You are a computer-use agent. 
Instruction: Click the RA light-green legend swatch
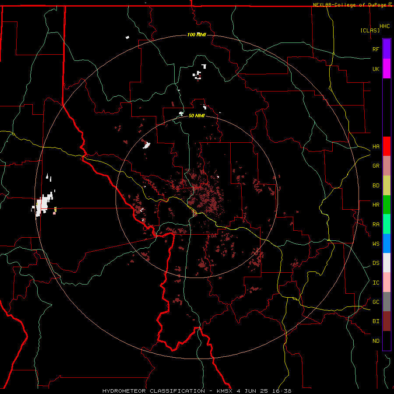tap(387, 224)
